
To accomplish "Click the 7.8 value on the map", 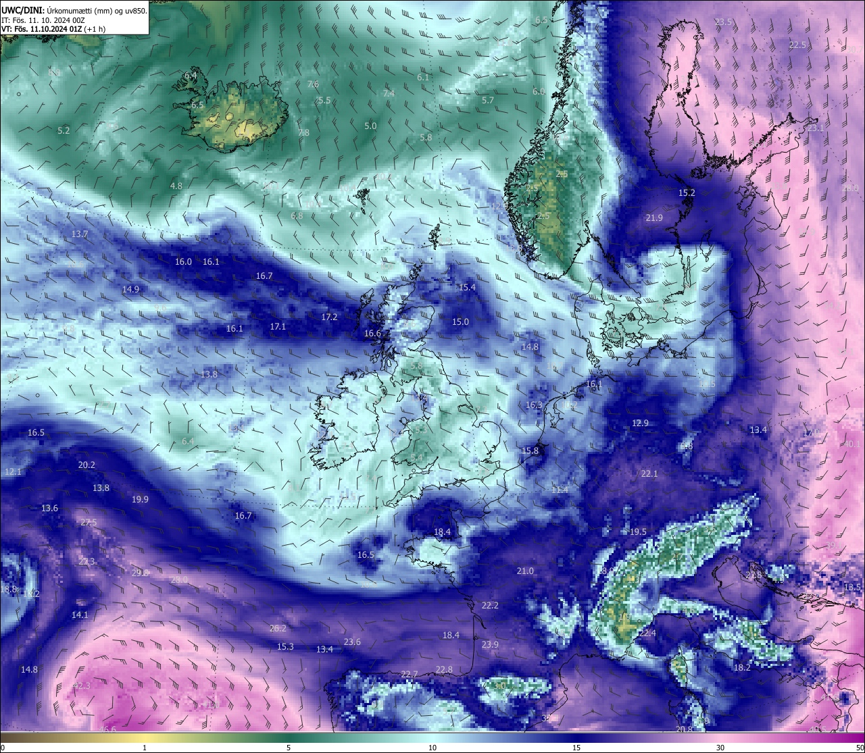I will tap(303, 132).
